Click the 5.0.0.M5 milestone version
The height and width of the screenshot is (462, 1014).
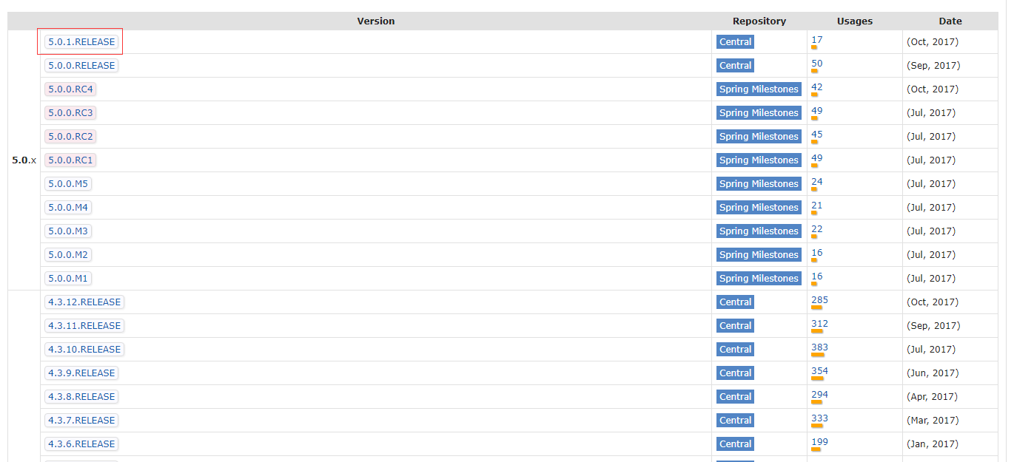click(x=68, y=184)
